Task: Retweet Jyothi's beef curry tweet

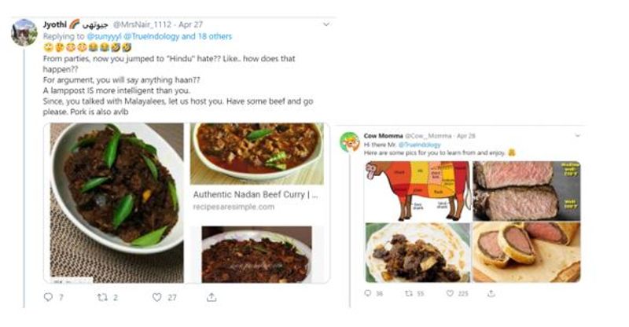Action: coord(102,297)
